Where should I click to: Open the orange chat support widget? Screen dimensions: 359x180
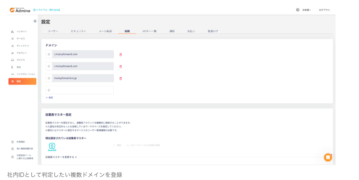click(x=328, y=157)
